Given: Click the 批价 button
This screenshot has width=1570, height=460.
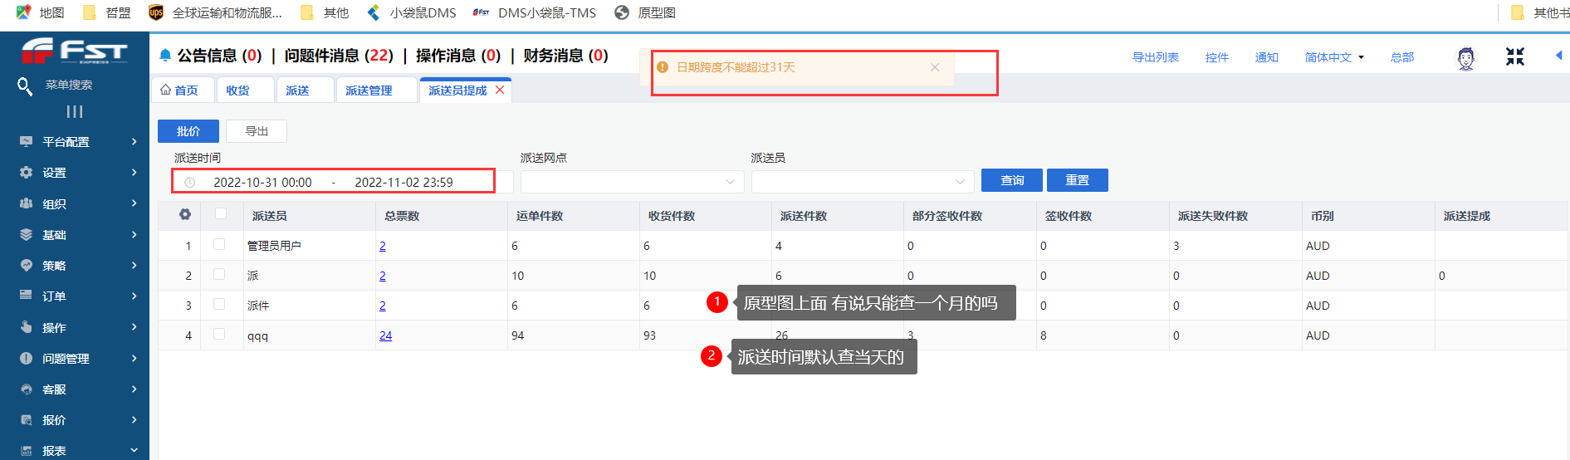Looking at the screenshot, I should (188, 131).
